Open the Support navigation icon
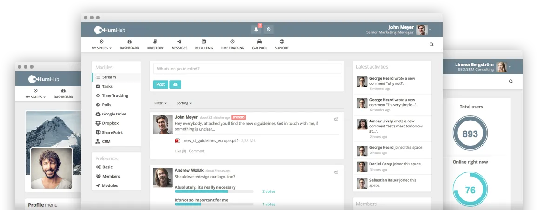The image size is (537, 210). (282, 45)
